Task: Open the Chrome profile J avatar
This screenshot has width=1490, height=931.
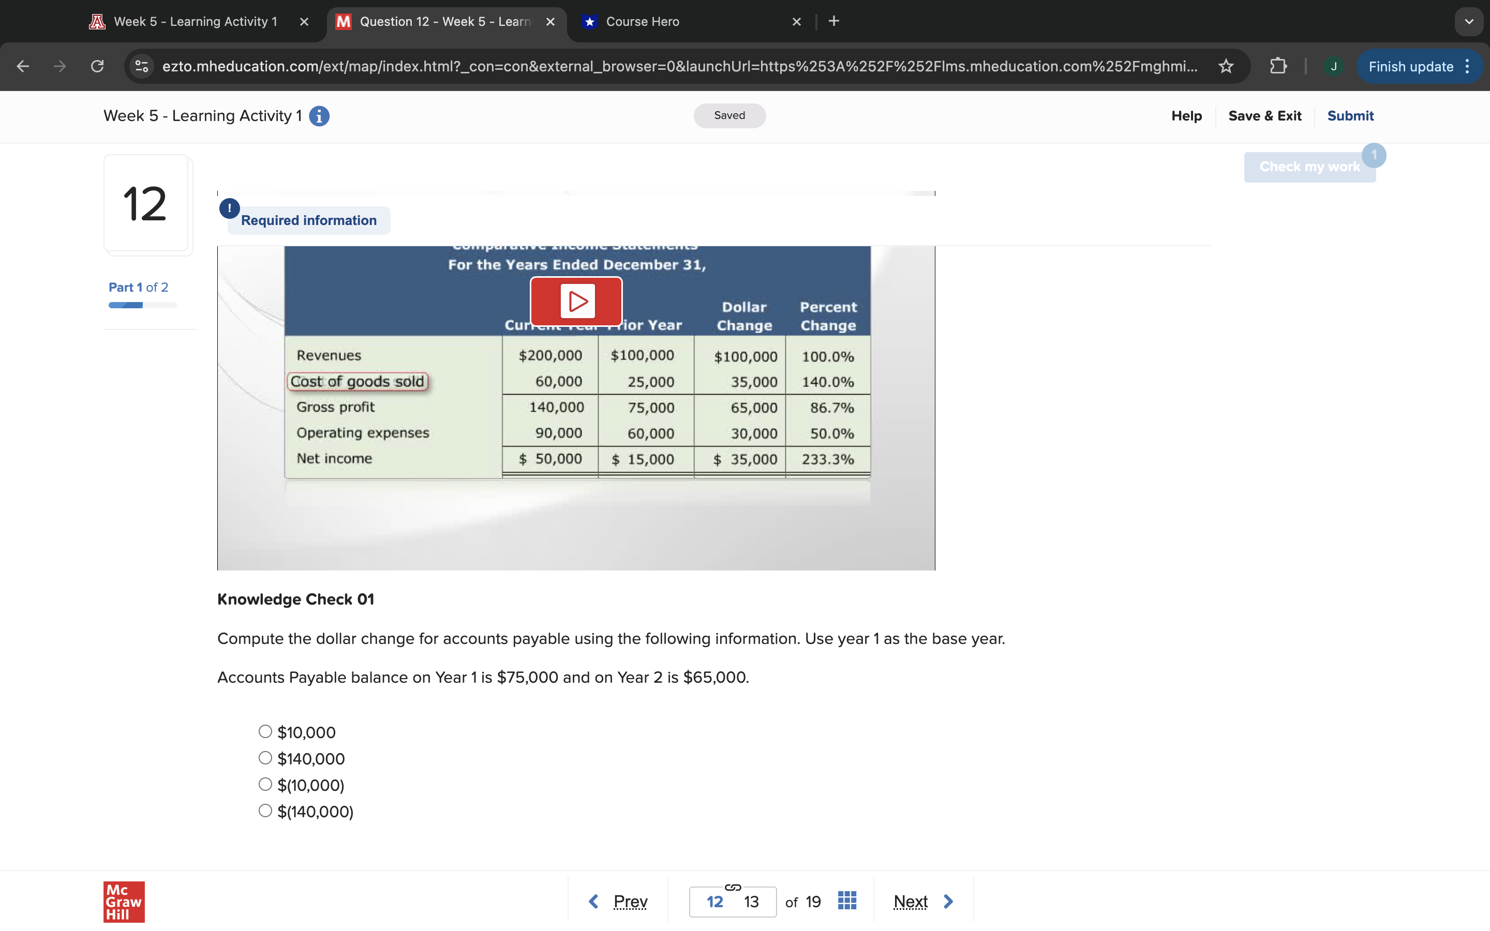Action: pyautogui.click(x=1333, y=67)
